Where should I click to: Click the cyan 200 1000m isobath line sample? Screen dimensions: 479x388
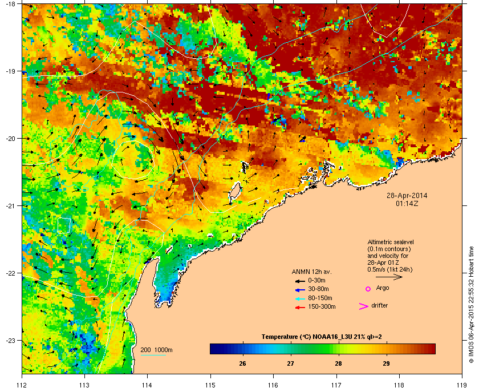pos(153,355)
